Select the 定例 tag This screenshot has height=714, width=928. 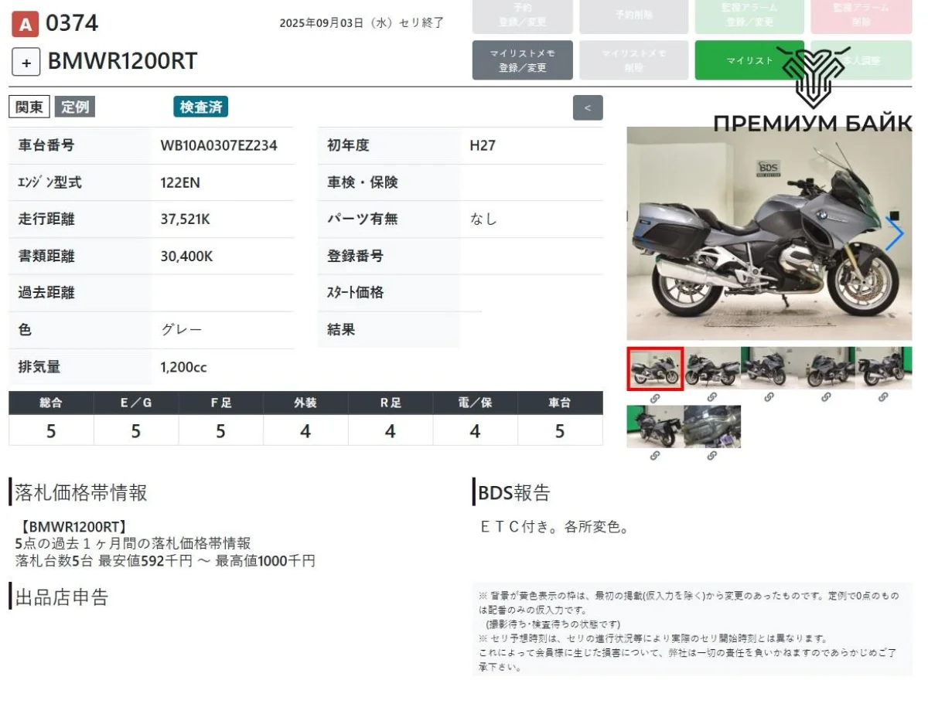tap(75, 107)
